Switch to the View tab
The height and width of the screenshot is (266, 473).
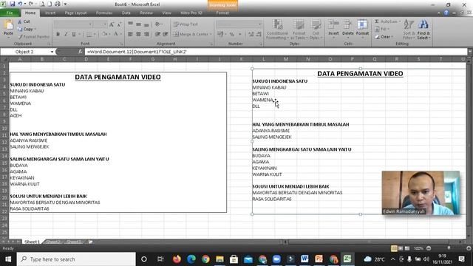click(166, 13)
